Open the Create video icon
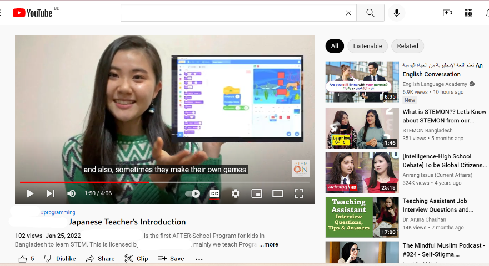This screenshot has height=266, width=489. (x=447, y=13)
